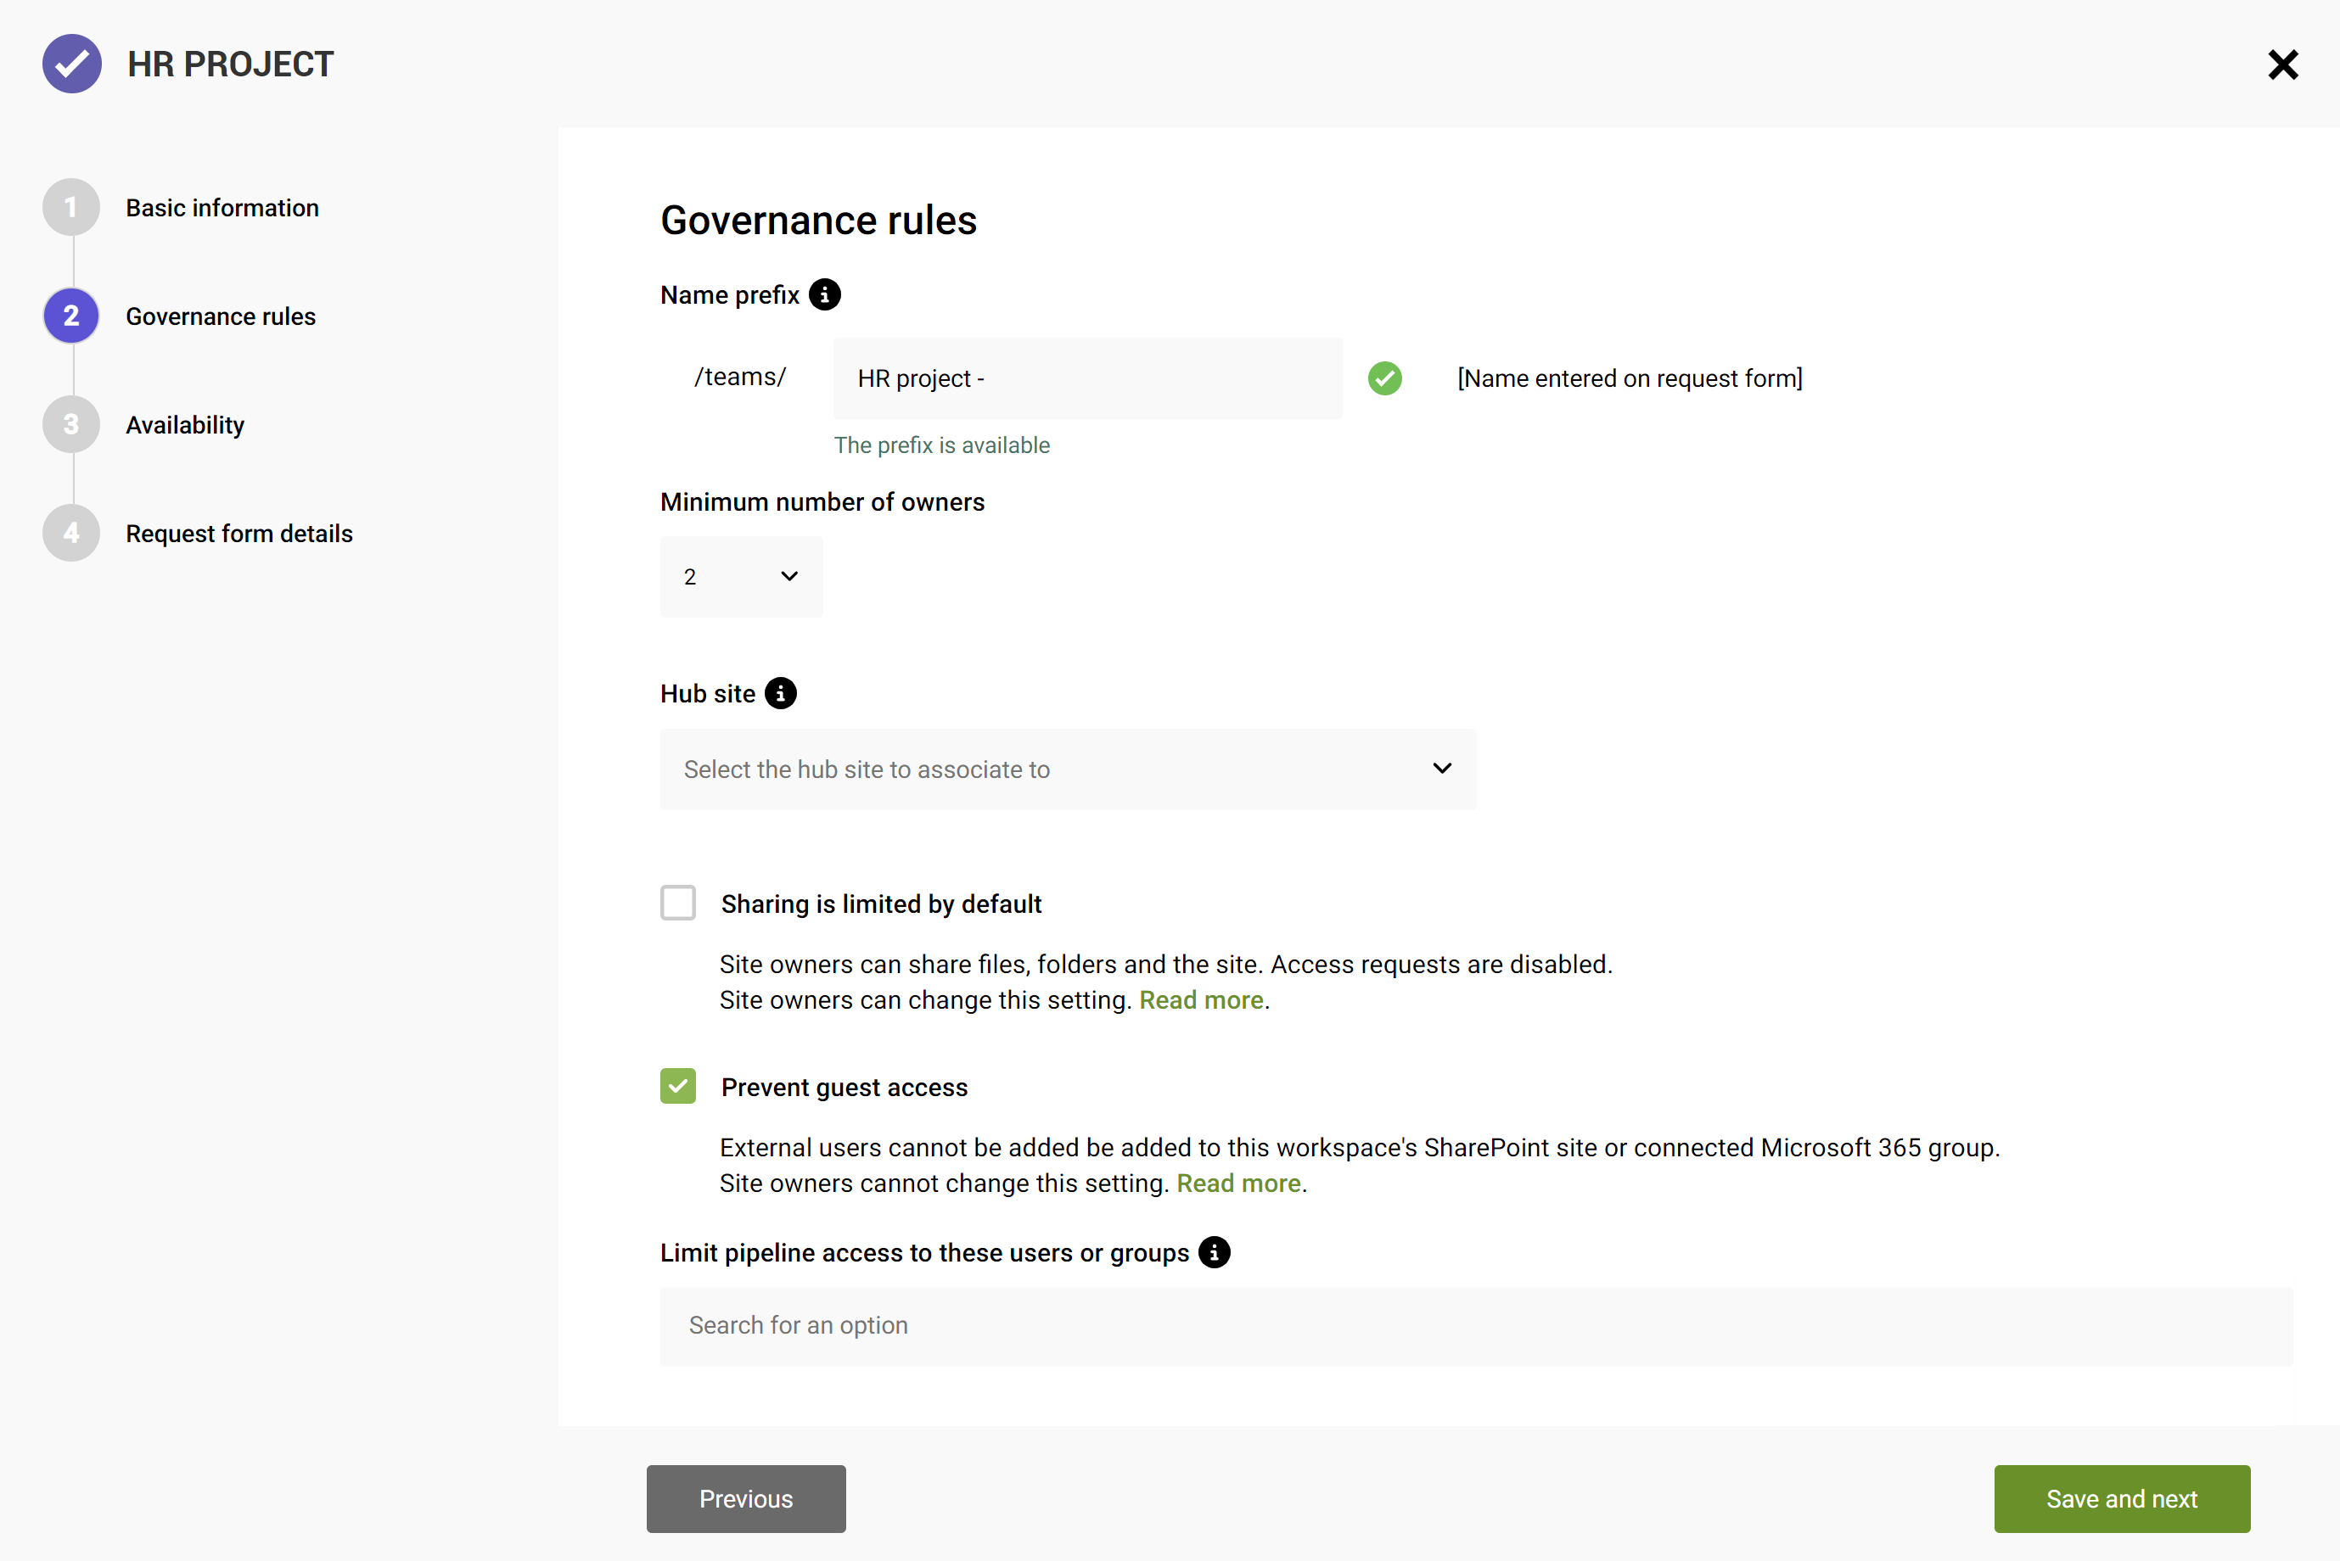Open the Request form details step
2340x1561 pixels.
pos(239,534)
